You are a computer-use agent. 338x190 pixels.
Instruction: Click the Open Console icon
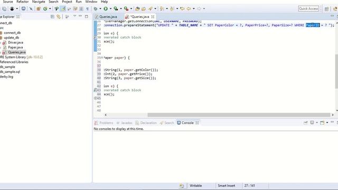click(322, 122)
